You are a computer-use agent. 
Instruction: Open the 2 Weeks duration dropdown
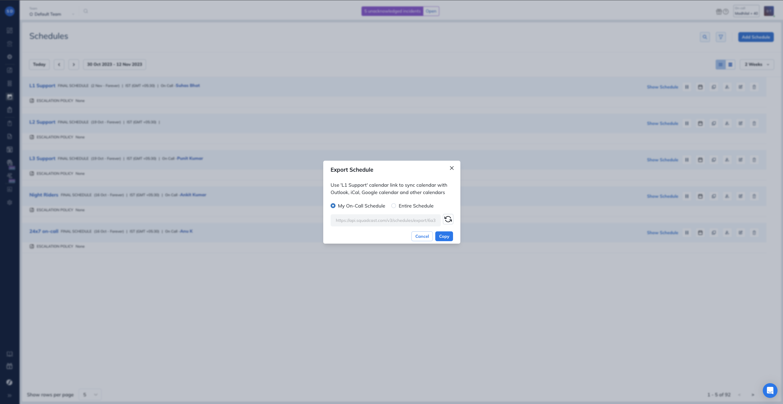click(756, 65)
